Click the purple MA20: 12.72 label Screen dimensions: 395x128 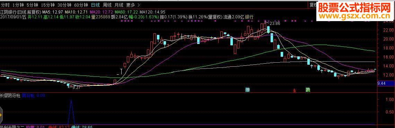[101, 12]
